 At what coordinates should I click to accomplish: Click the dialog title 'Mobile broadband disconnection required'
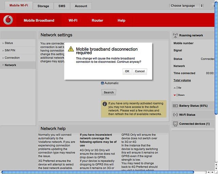(107, 51)
